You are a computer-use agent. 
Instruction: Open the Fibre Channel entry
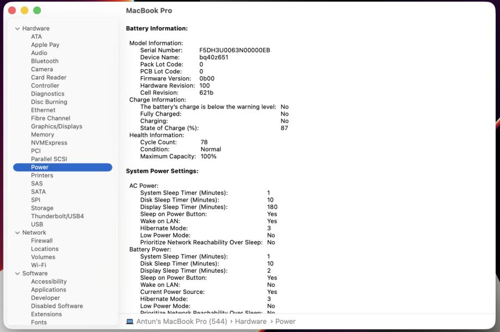point(51,118)
